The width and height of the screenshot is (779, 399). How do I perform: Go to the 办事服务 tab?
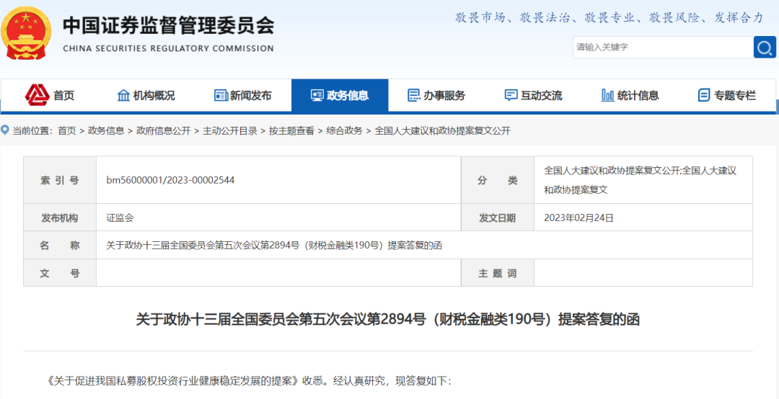(x=436, y=95)
